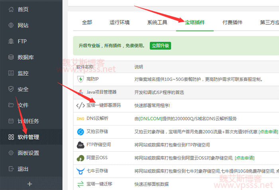Open 软件管理 in the sidebar
Viewport: 279px width, 190px height.
click(28, 137)
